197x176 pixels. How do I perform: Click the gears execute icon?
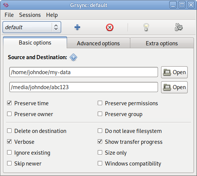click(x=179, y=27)
